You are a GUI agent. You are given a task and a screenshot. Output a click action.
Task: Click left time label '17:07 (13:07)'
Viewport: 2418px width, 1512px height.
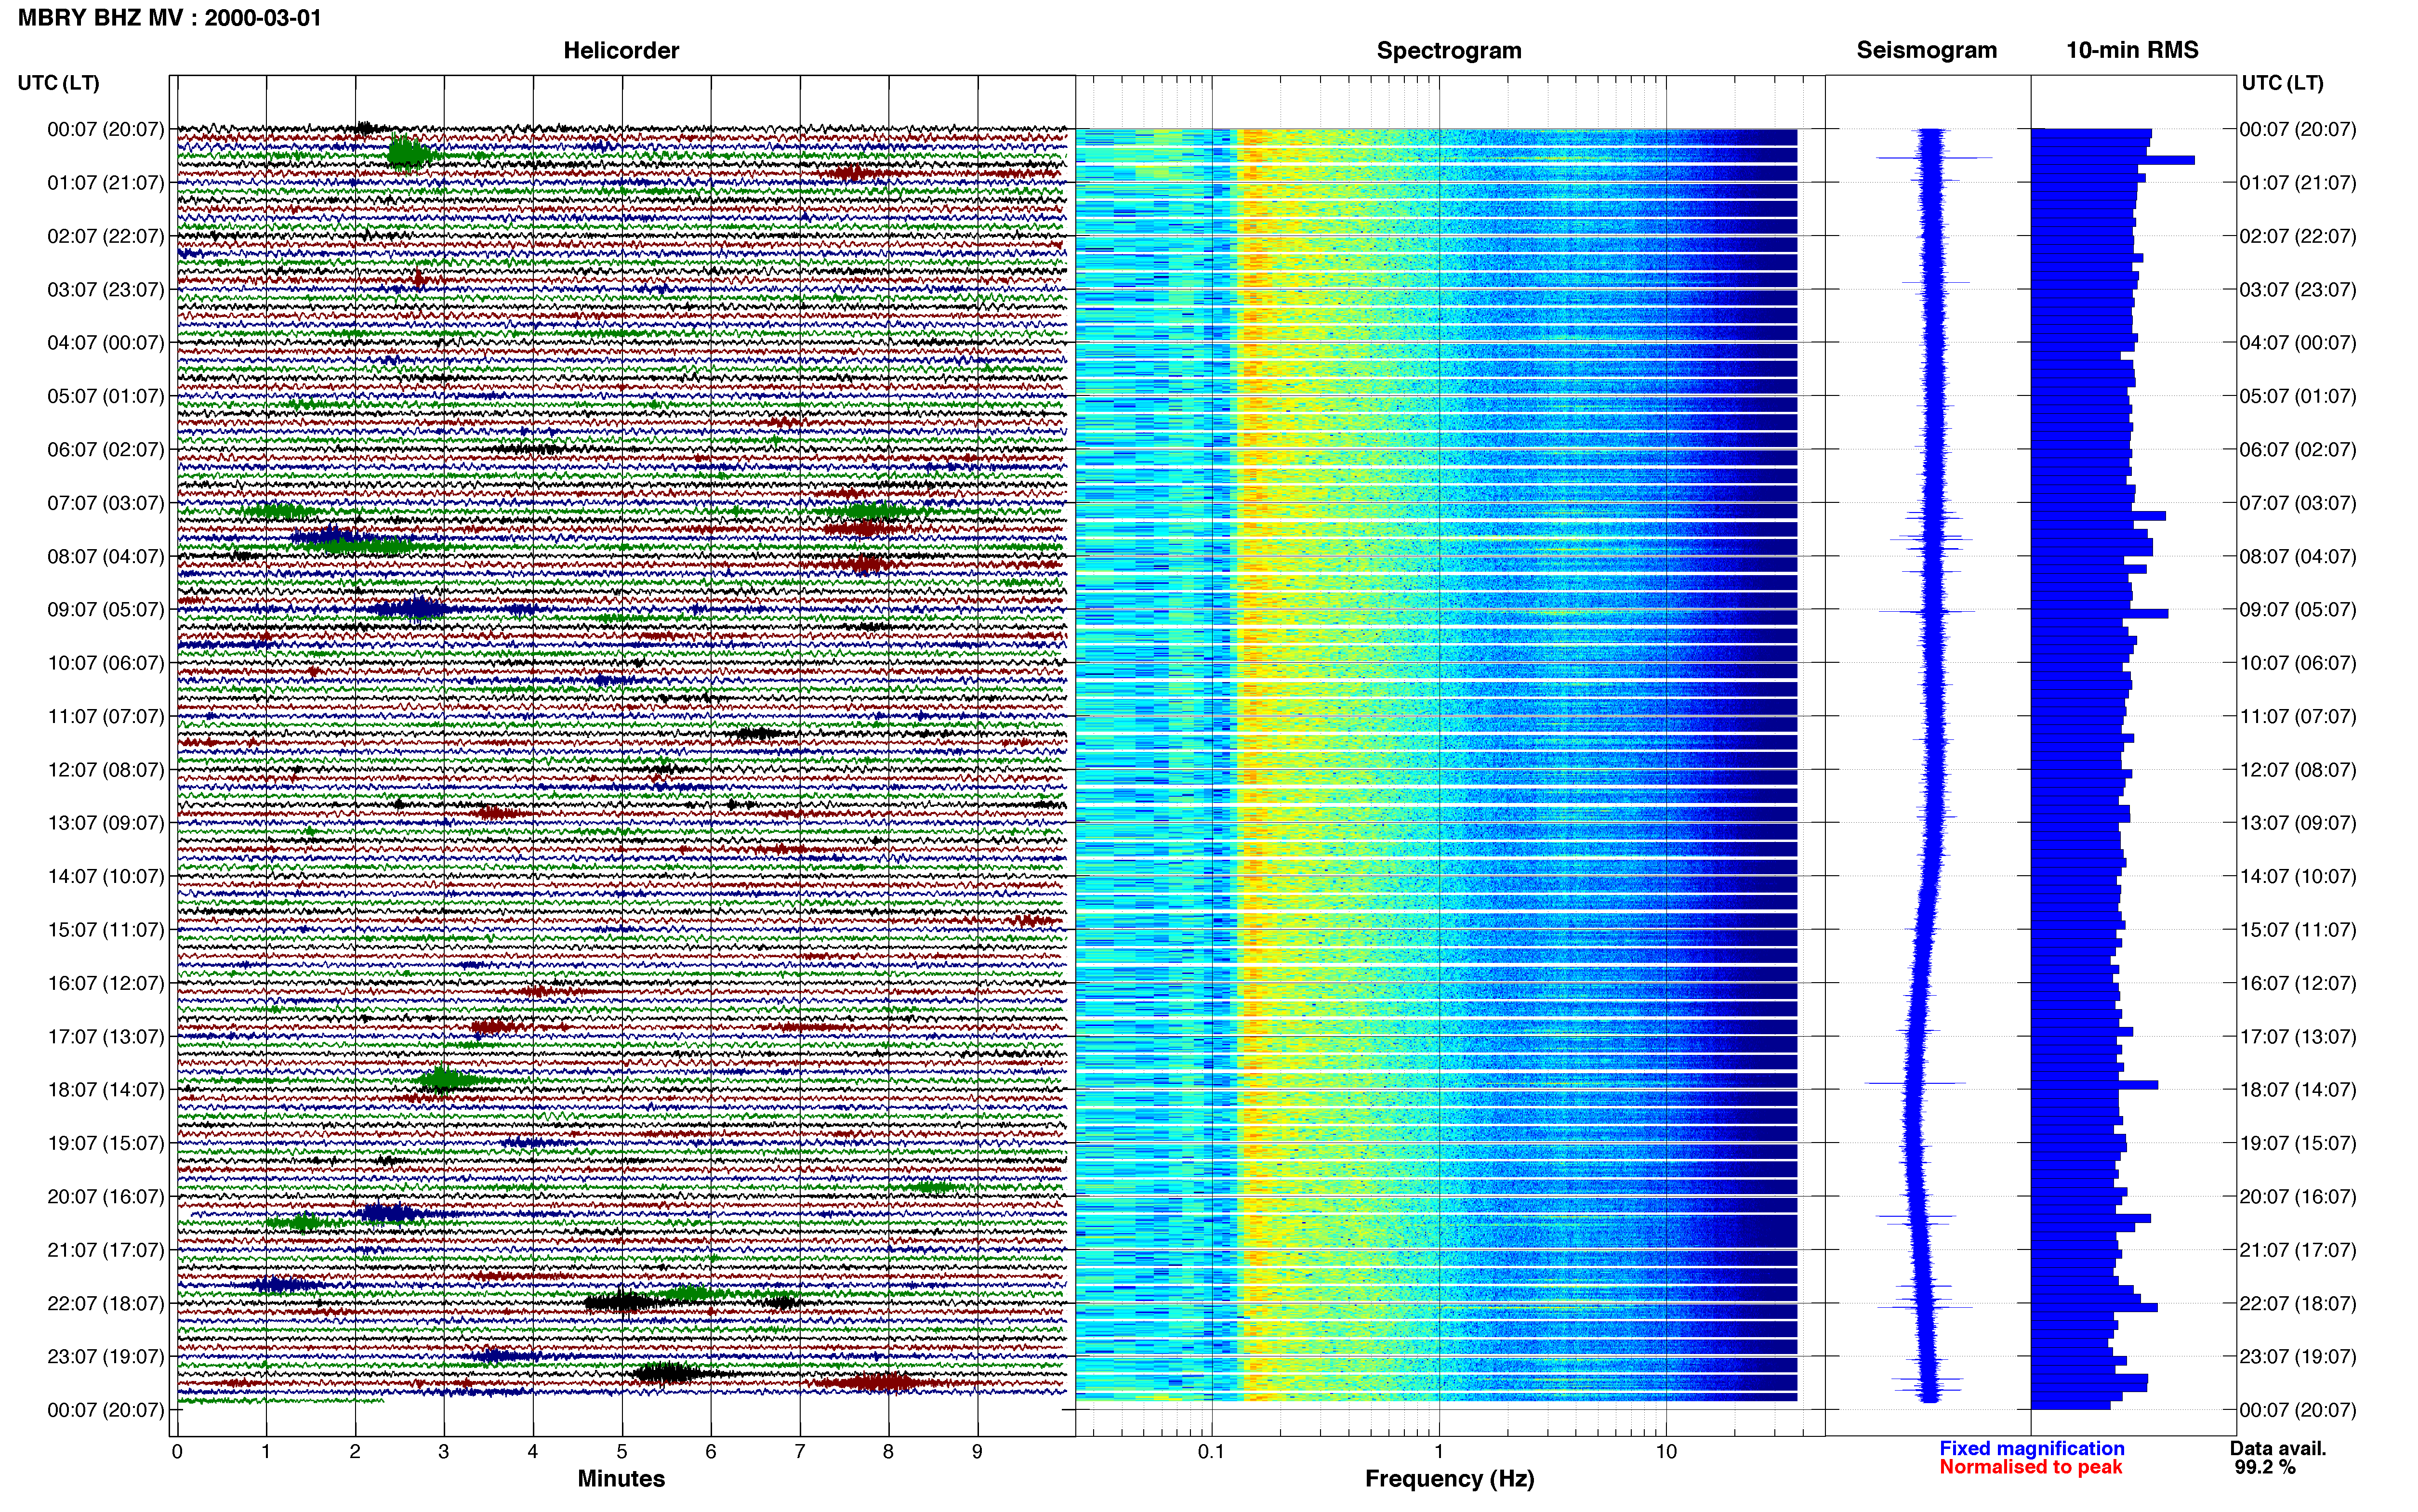[x=106, y=1036]
